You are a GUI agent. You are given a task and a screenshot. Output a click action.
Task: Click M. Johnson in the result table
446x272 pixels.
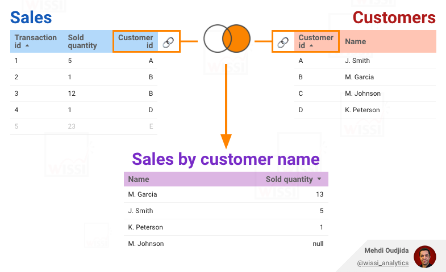(x=146, y=244)
